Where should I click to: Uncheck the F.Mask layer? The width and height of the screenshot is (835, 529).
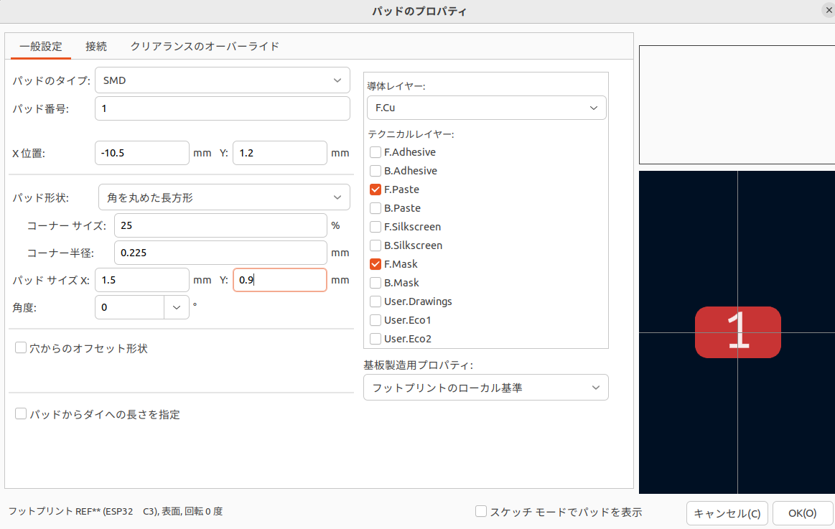tap(375, 264)
